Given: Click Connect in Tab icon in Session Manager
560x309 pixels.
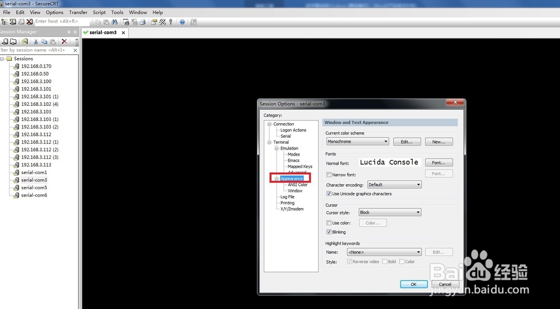Looking at the screenshot, I should (x=13, y=41).
